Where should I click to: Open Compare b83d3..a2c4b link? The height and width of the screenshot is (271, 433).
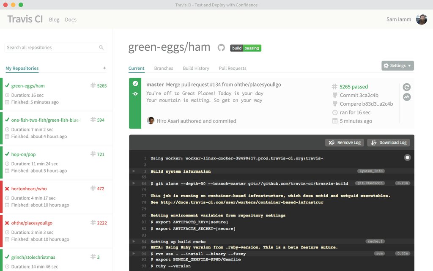(367, 104)
